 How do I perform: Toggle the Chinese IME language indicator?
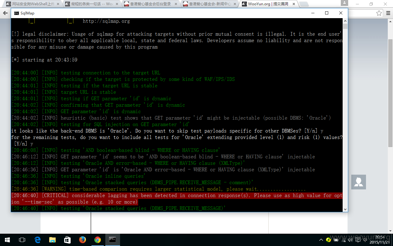tap(365, 240)
